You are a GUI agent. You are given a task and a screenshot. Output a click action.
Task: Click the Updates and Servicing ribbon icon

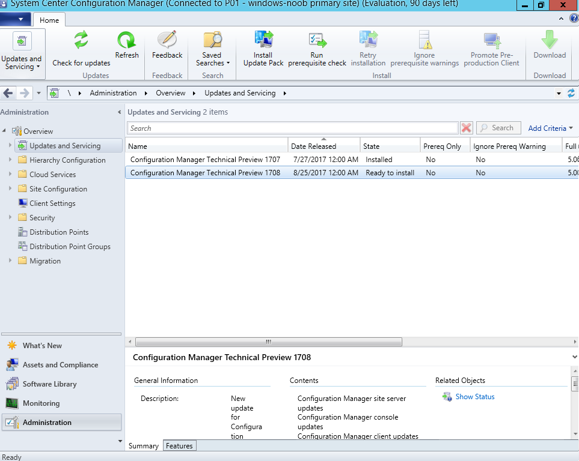(22, 41)
